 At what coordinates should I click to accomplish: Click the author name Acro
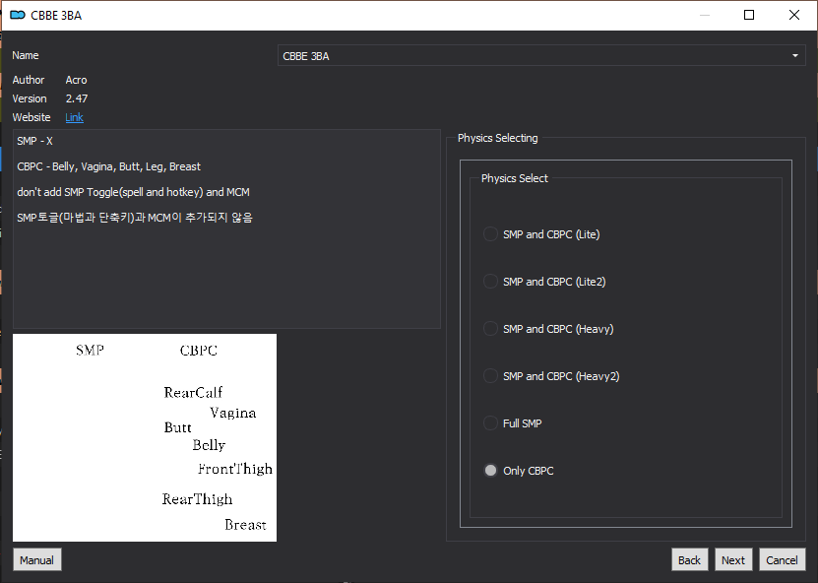pos(76,80)
